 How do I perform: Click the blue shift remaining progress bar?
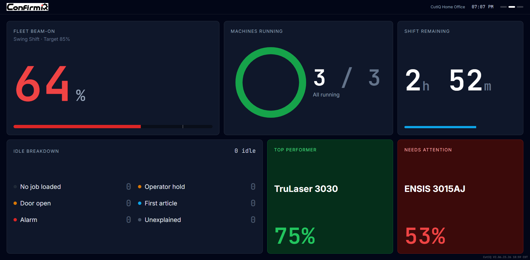coord(440,127)
